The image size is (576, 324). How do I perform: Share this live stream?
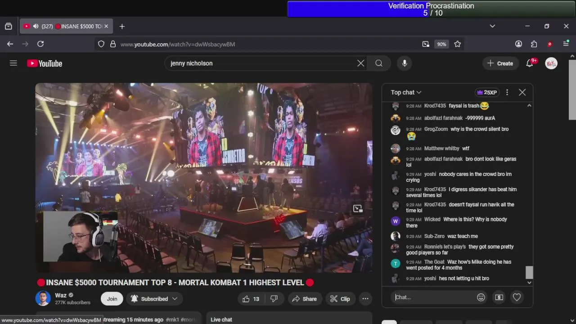point(304,299)
